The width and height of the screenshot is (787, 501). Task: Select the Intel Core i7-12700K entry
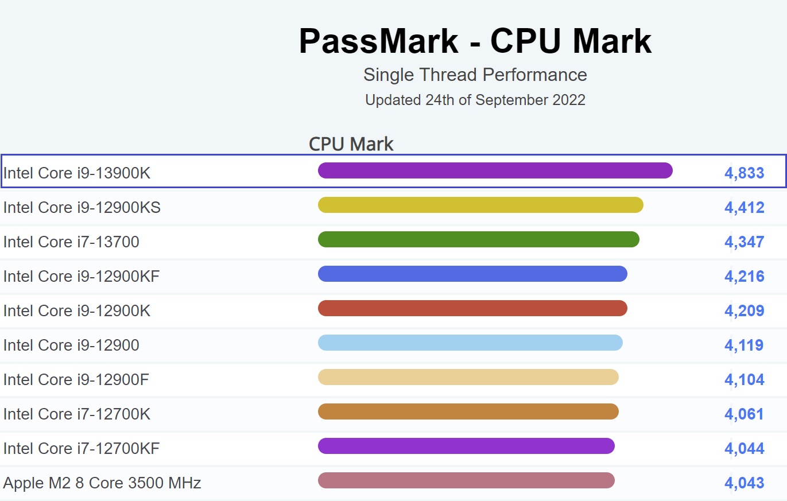[x=77, y=414]
